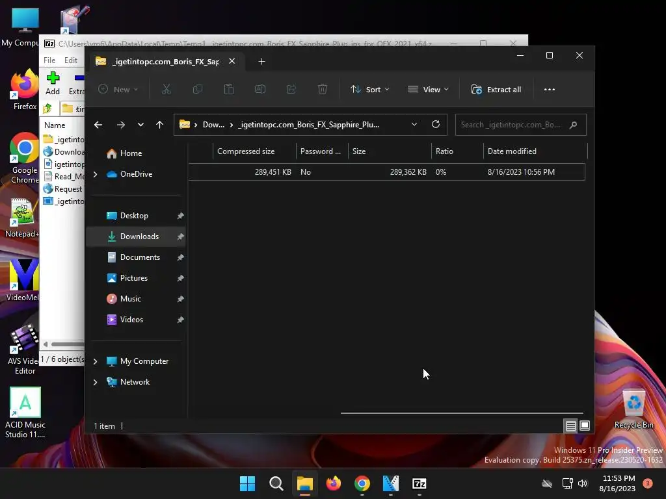Click the Copy icon in Explorer toolbar
Screen dimensions: 666x499
tap(198, 89)
